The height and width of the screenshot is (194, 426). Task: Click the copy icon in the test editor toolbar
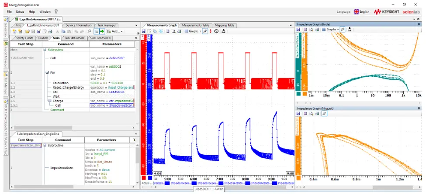[63, 31]
